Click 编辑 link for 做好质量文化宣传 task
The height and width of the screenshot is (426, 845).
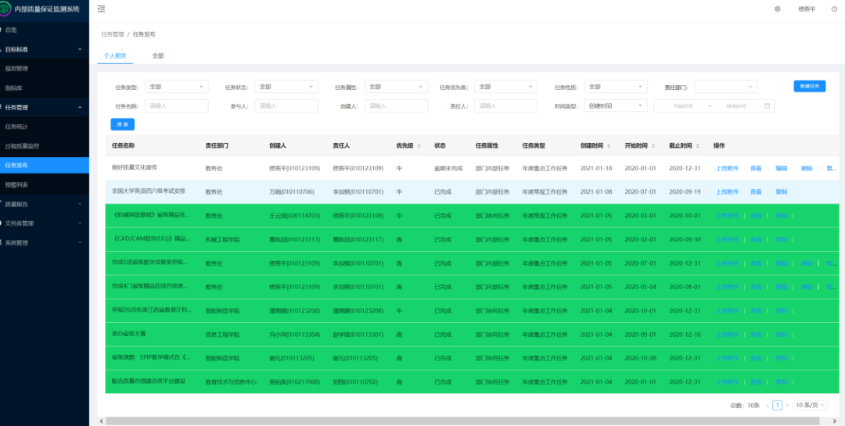(x=781, y=168)
